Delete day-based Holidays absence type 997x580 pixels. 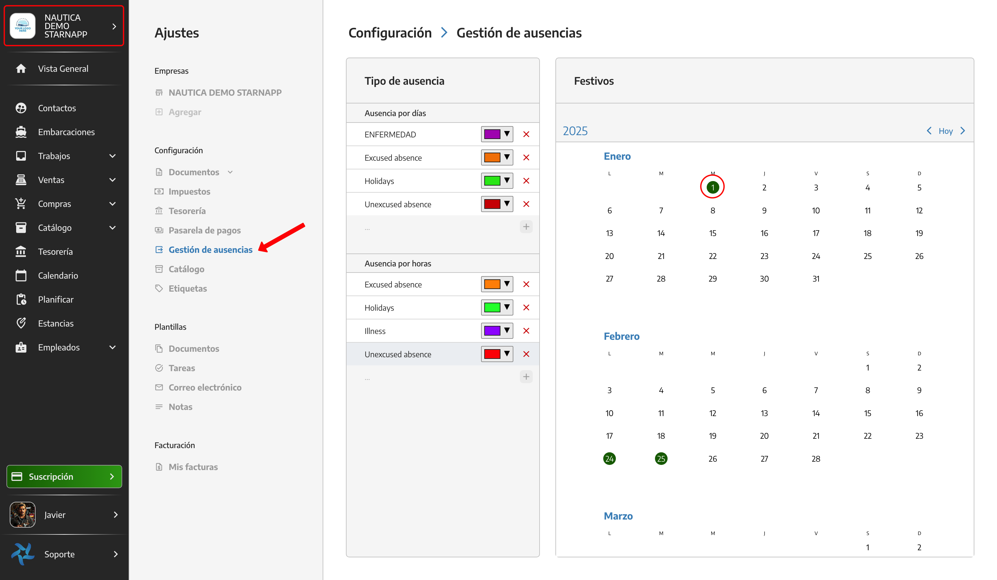(526, 181)
